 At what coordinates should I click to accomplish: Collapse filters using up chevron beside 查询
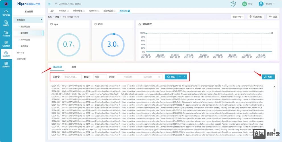click(x=184, y=77)
